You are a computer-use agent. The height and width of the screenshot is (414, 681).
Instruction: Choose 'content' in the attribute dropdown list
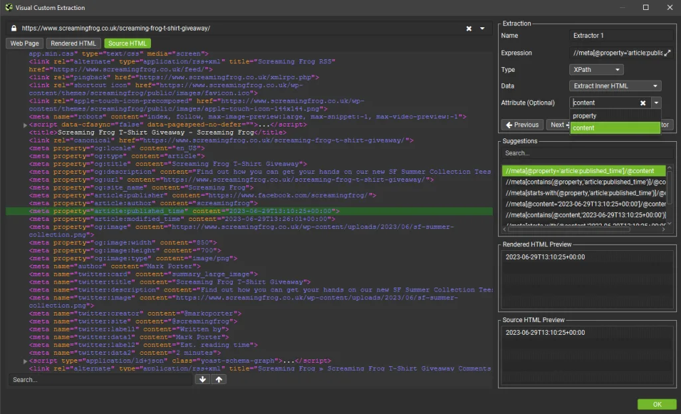(585, 128)
